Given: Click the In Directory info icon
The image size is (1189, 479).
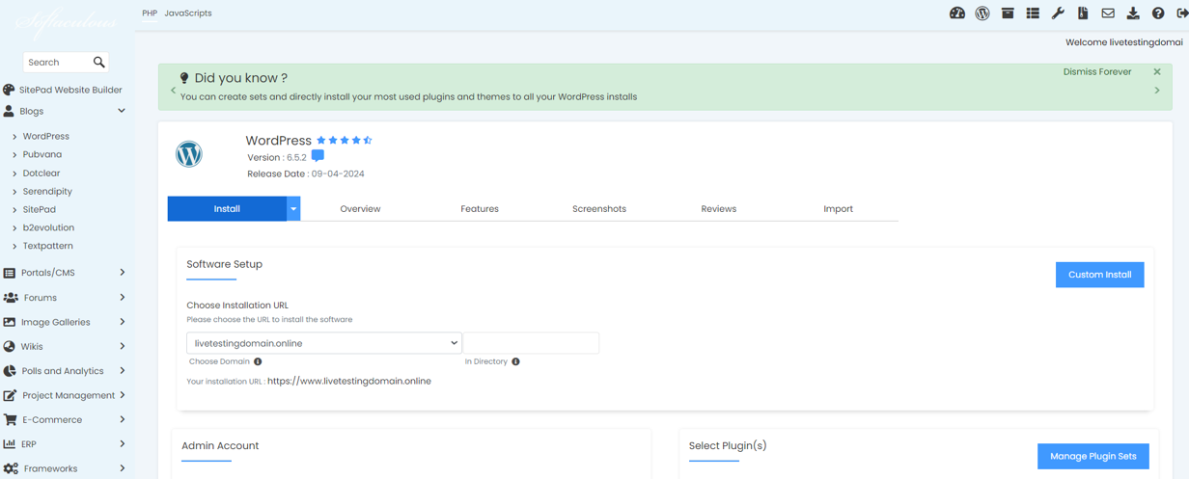Looking at the screenshot, I should click(515, 361).
